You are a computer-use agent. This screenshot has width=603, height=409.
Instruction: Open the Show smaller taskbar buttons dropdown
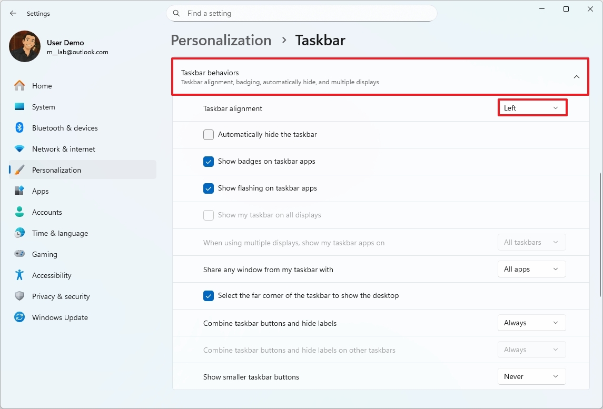click(x=531, y=377)
